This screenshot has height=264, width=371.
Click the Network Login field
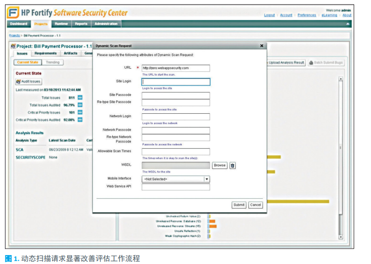175,117
